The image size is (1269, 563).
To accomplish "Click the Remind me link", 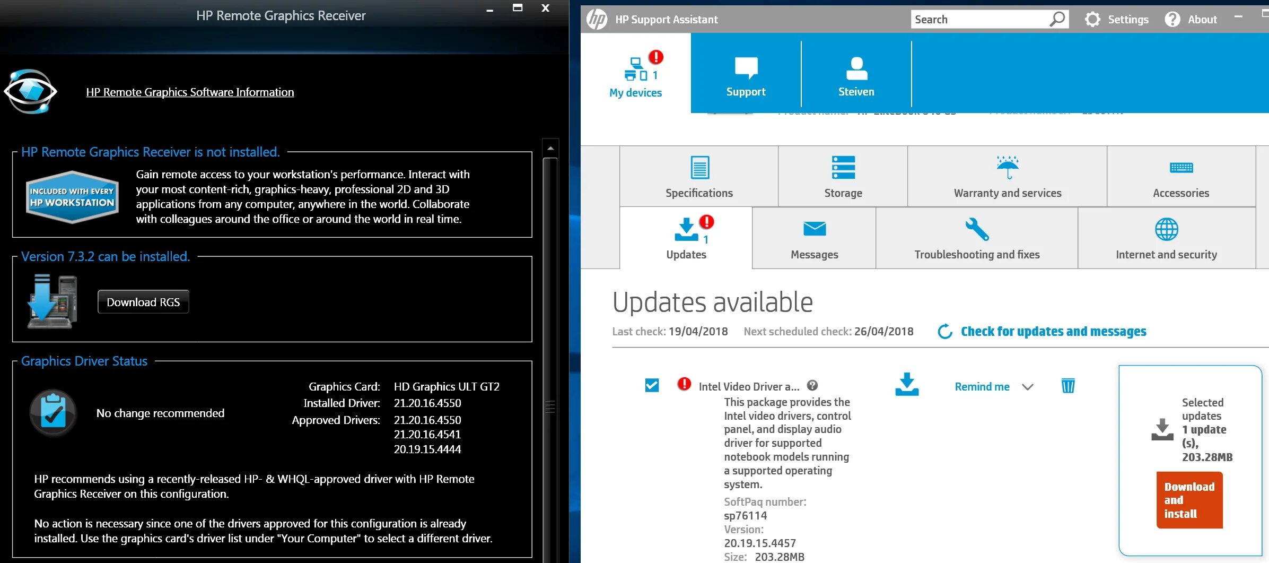I will tap(982, 387).
